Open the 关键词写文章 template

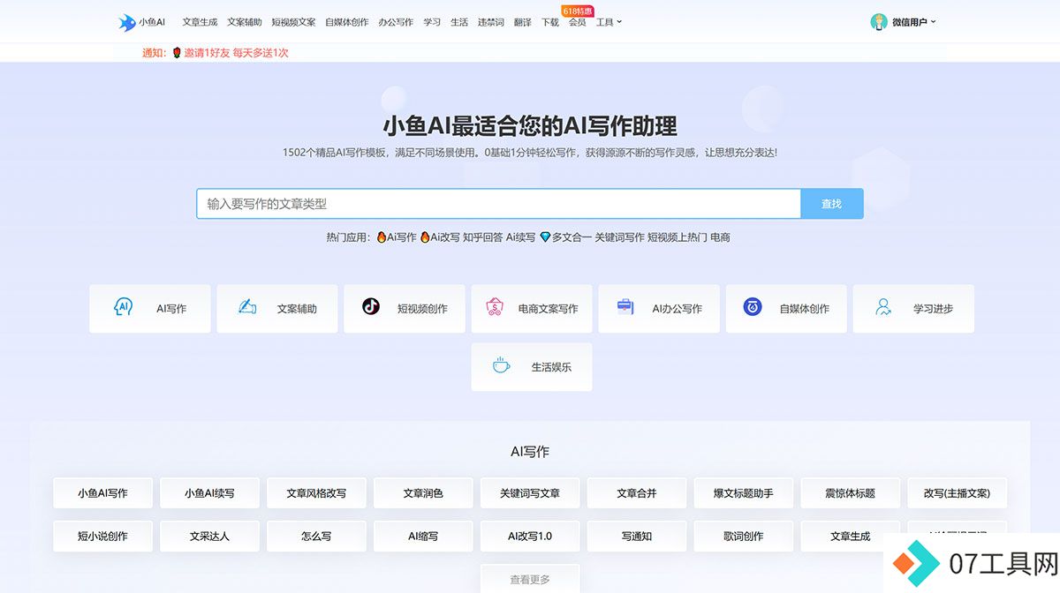530,493
